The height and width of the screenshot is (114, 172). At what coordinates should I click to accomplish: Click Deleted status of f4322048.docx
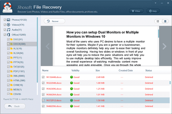point(149,83)
